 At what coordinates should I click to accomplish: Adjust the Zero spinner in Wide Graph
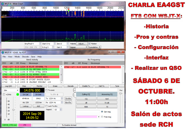point(67,44)
